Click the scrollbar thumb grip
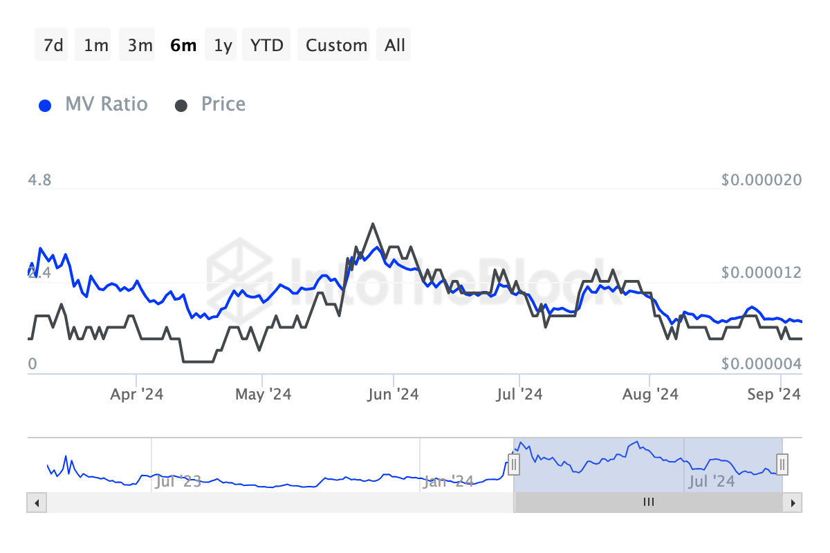The image size is (830, 553). [648, 503]
